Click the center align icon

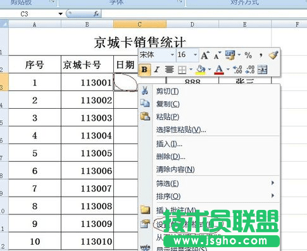click(169, 70)
